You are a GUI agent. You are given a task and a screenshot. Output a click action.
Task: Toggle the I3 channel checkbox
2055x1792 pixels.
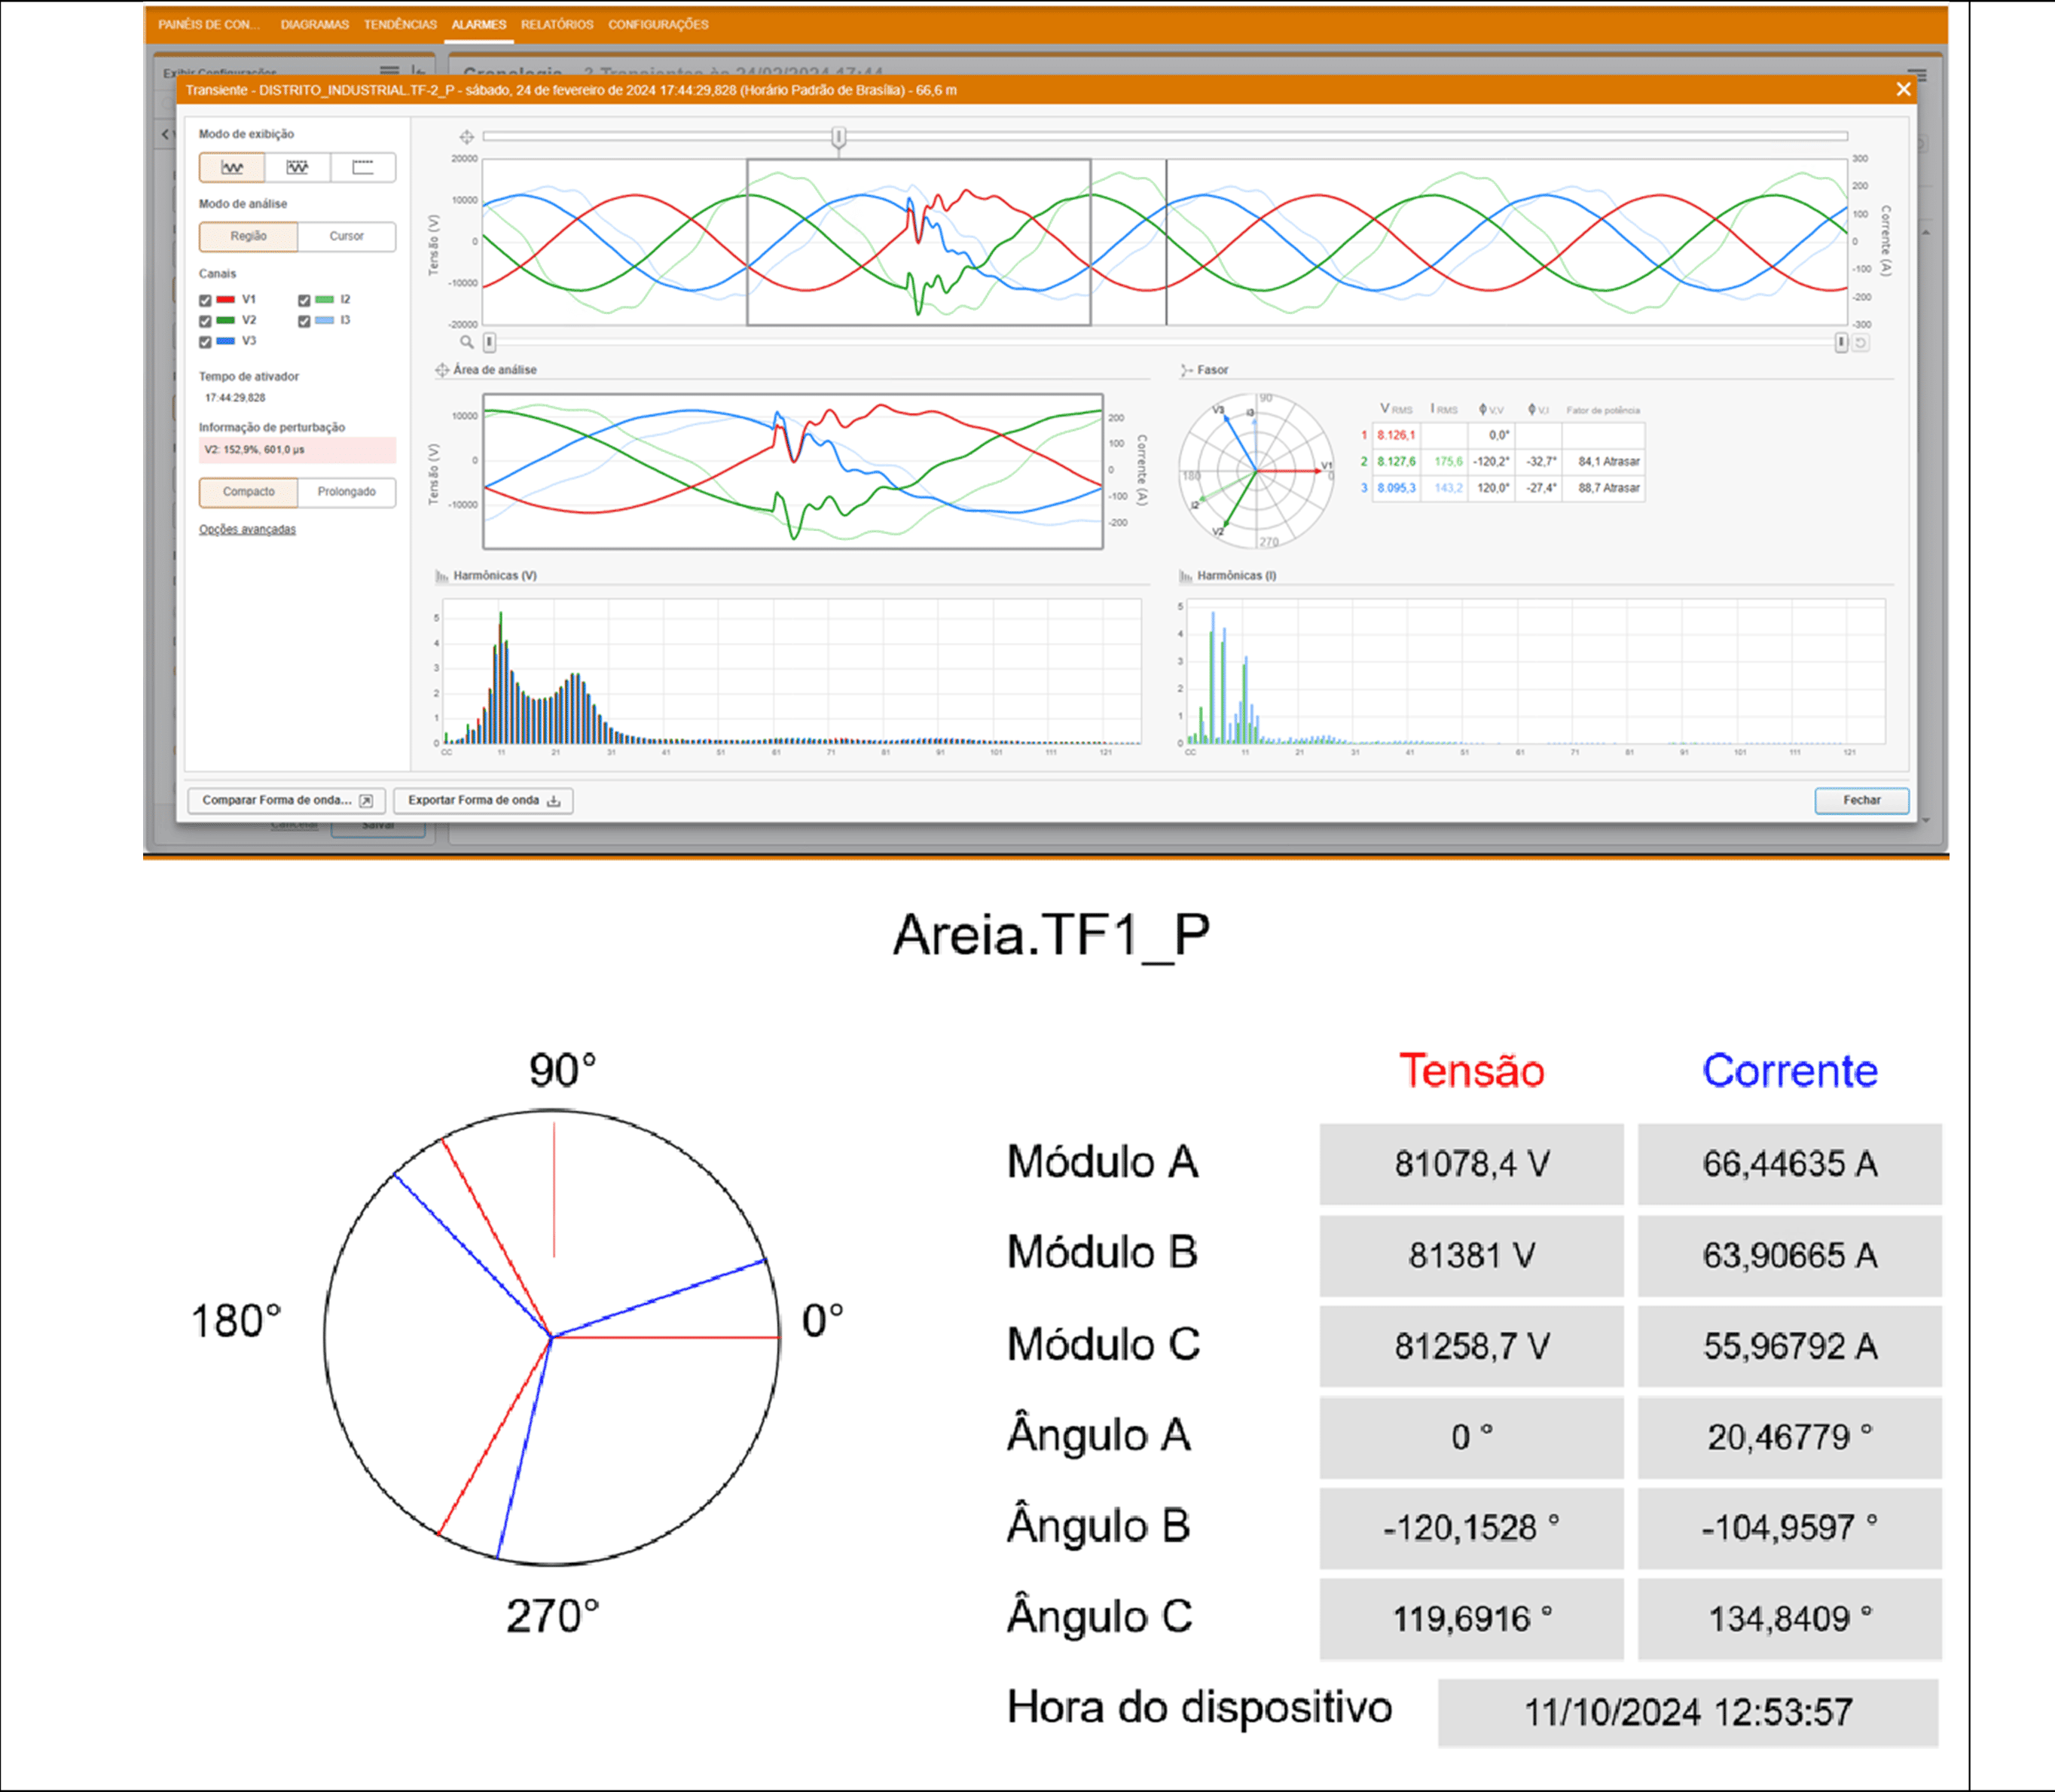tap(304, 321)
